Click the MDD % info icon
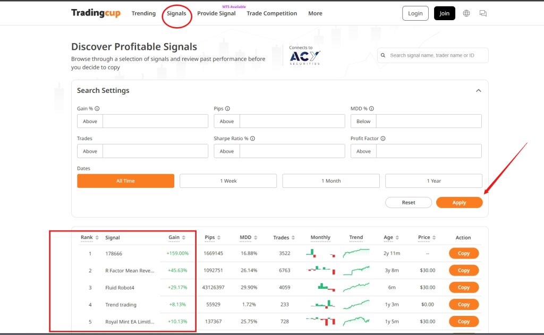Viewport: 544px width, 335px height. pyautogui.click(x=372, y=109)
